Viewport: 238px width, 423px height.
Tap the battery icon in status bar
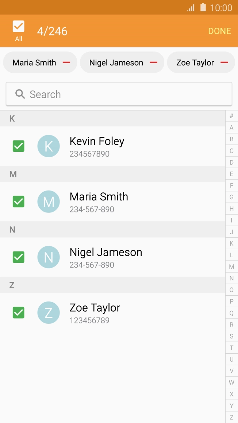[203, 8]
